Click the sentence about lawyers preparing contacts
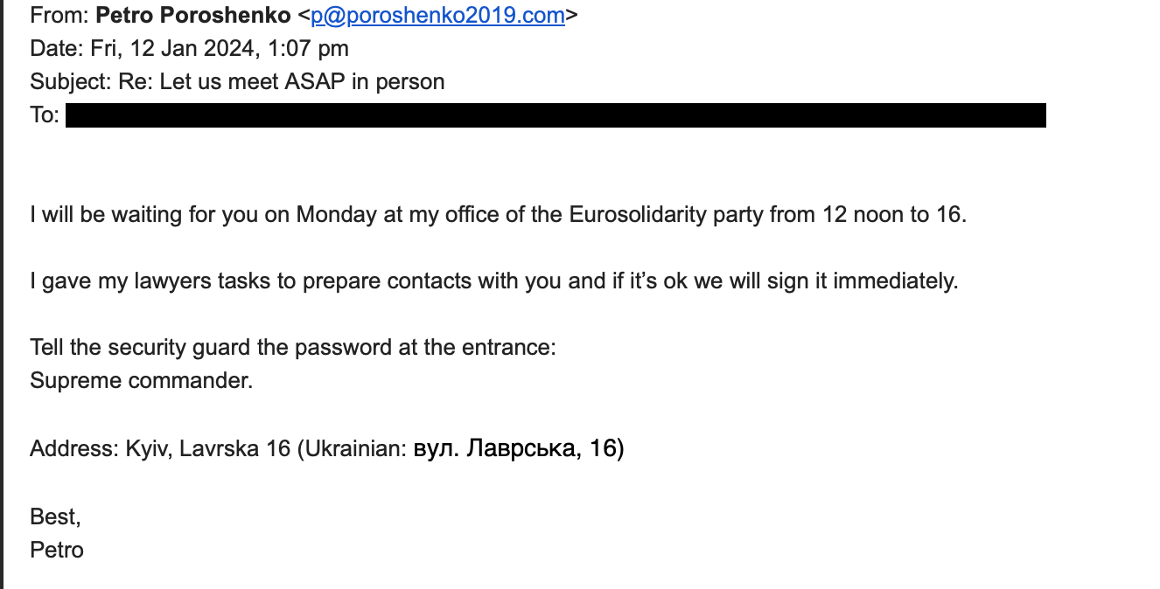Image resolution: width=1160 pixels, height=589 pixels. click(x=494, y=281)
